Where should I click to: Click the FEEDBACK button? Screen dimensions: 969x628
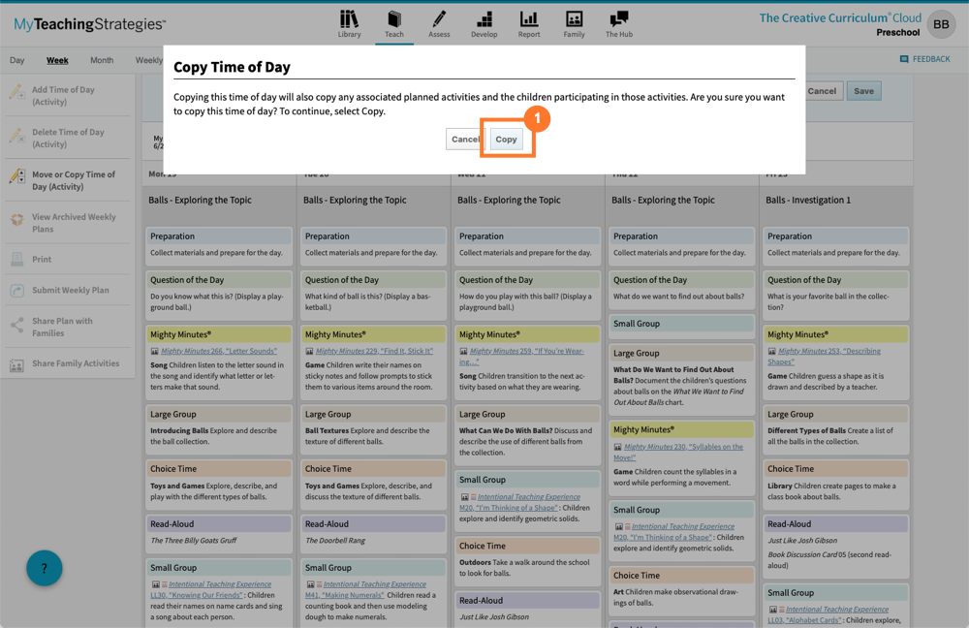pos(924,58)
